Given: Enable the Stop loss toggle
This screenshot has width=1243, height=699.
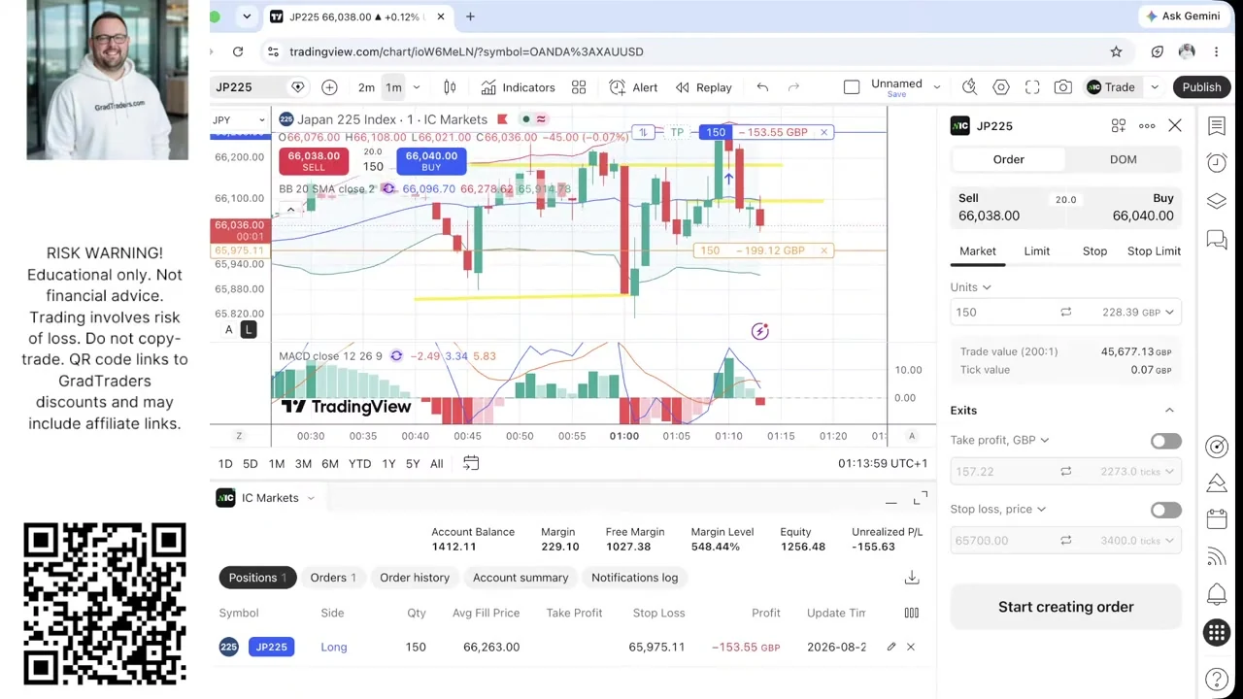Looking at the screenshot, I should point(1165,510).
